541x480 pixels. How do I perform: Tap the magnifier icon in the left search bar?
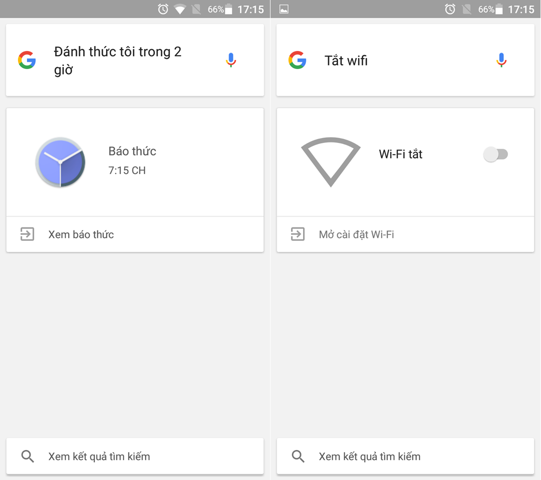click(27, 456)
